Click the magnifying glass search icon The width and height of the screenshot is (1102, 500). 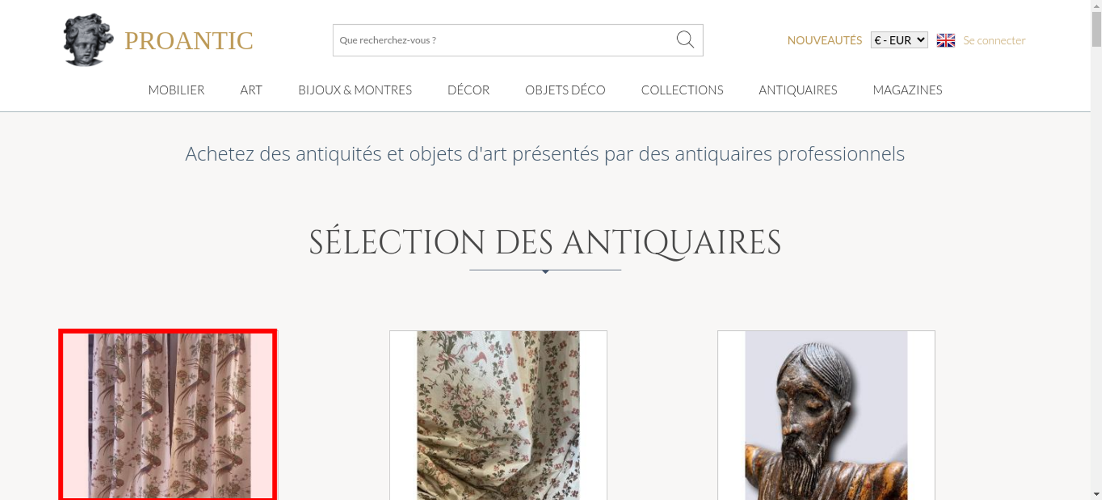(685, 40)
